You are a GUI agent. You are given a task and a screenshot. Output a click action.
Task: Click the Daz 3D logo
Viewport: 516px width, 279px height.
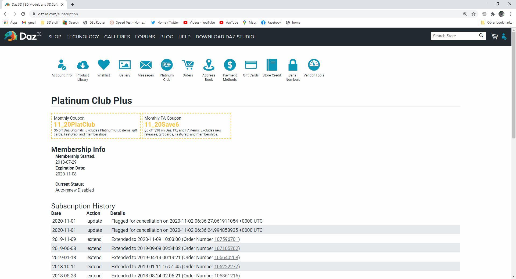pos(23,36)
